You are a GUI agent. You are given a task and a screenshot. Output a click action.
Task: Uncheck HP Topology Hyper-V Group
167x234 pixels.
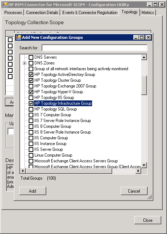point(31,92)
